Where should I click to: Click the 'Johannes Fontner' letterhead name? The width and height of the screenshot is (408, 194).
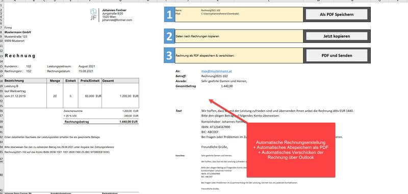click(x=114, y=10)
